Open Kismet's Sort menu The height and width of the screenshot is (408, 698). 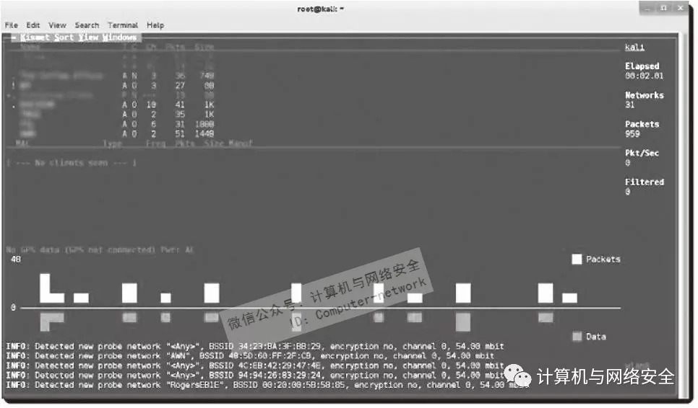pos(64,37)
